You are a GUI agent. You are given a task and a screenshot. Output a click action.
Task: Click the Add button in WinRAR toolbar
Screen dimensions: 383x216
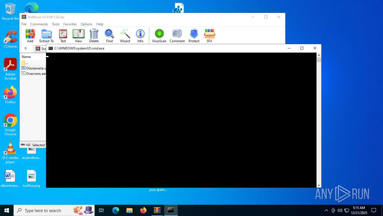pos(30,36)
